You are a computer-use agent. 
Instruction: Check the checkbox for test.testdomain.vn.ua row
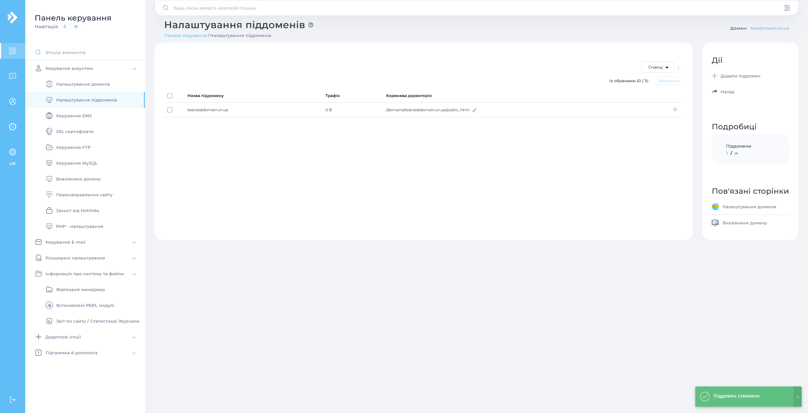coord(170,110)
